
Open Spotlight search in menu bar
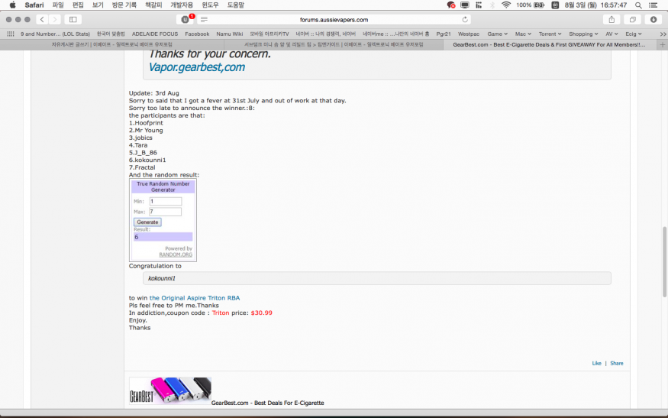coord(638,5)
